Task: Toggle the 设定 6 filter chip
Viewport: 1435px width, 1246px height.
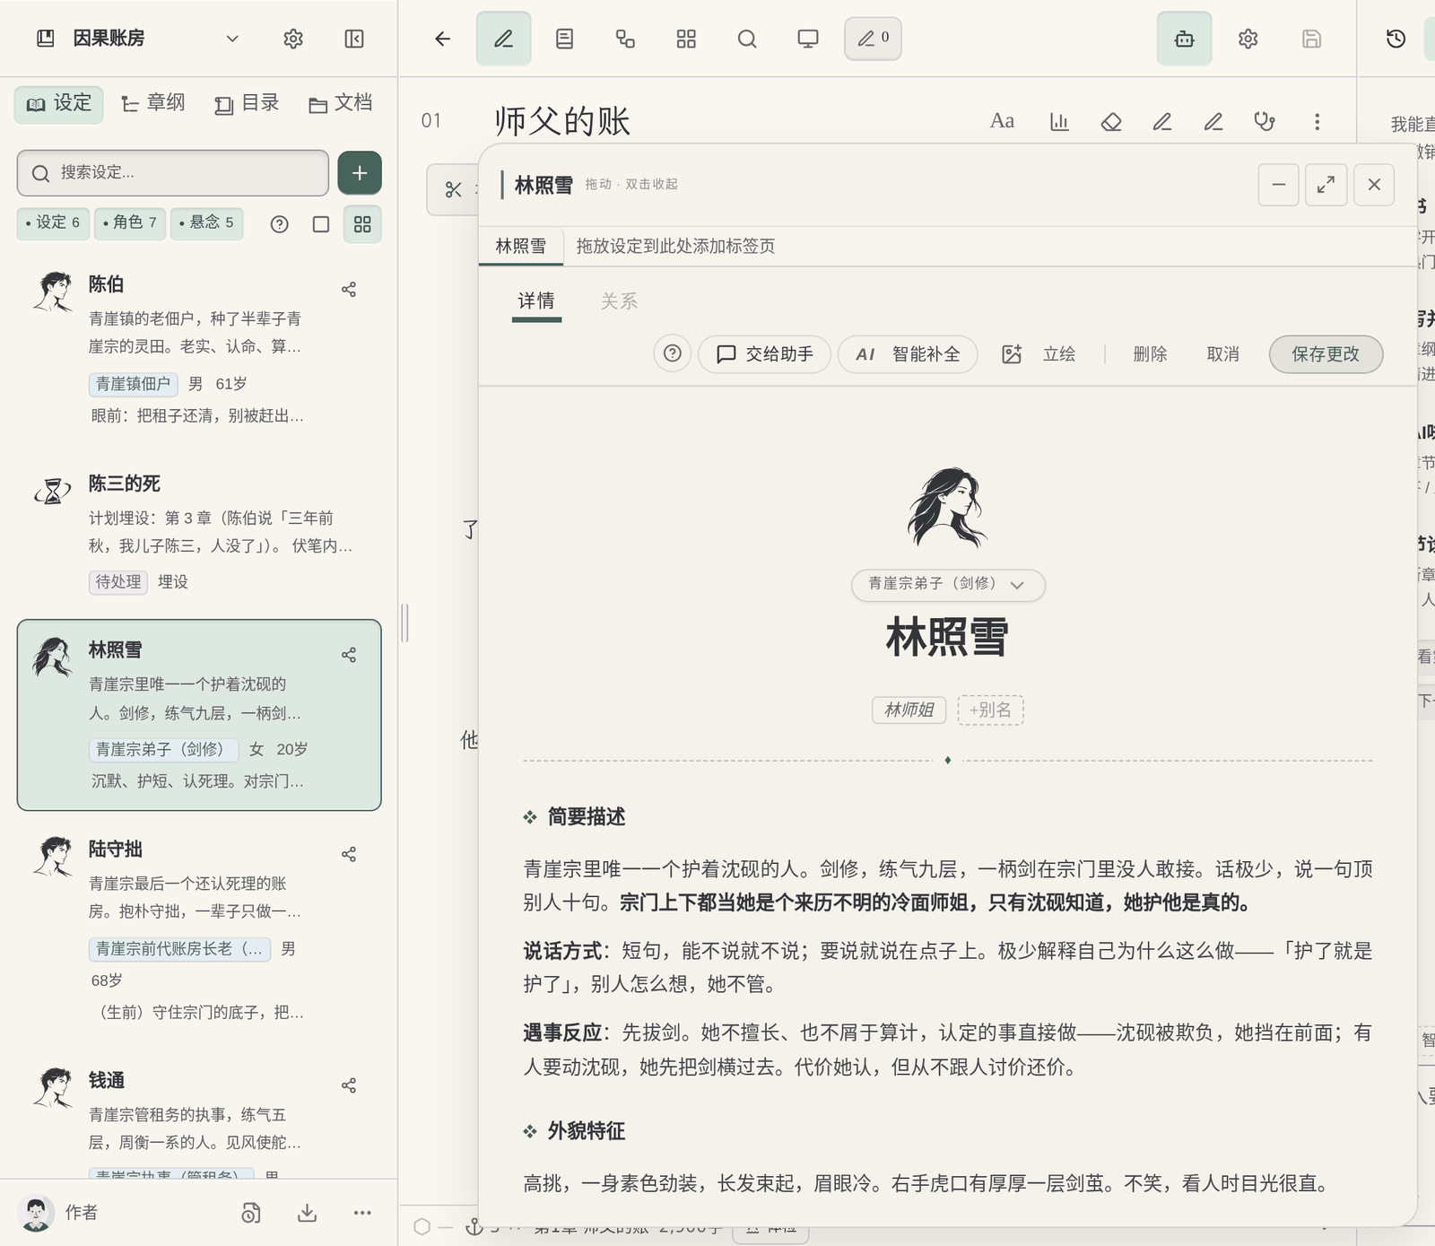Action: click(x=53, y=222)
